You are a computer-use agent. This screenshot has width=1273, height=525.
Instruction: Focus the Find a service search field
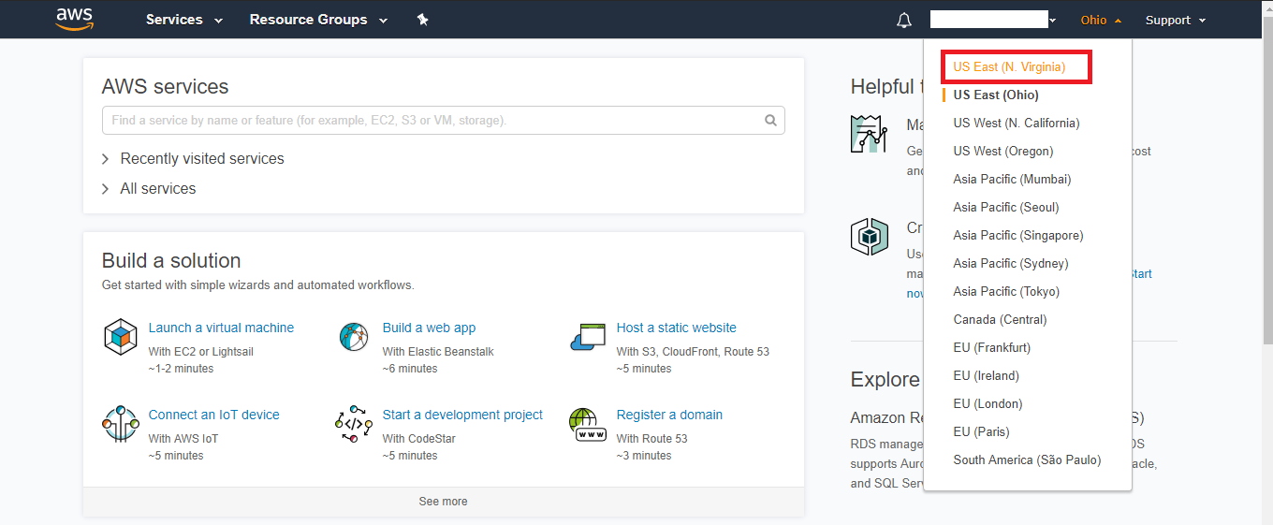[x=431, y=121]
